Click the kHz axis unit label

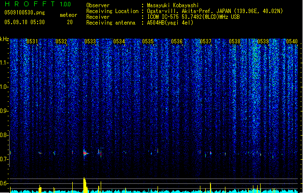pos(4,39)
